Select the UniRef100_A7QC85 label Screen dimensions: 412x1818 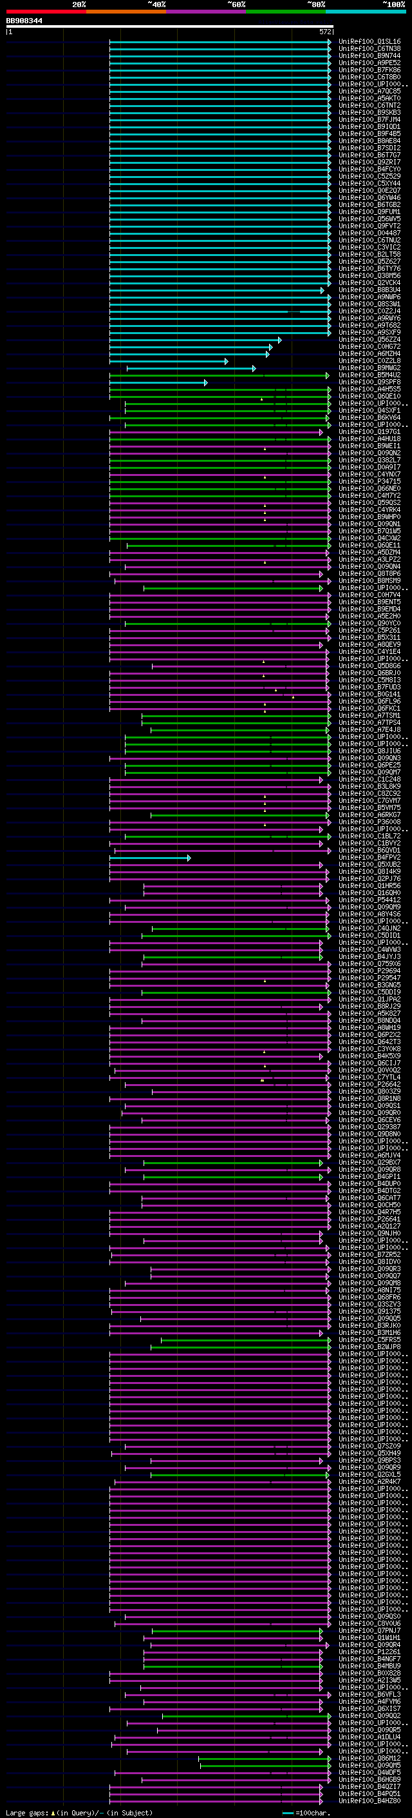point(370,91)
